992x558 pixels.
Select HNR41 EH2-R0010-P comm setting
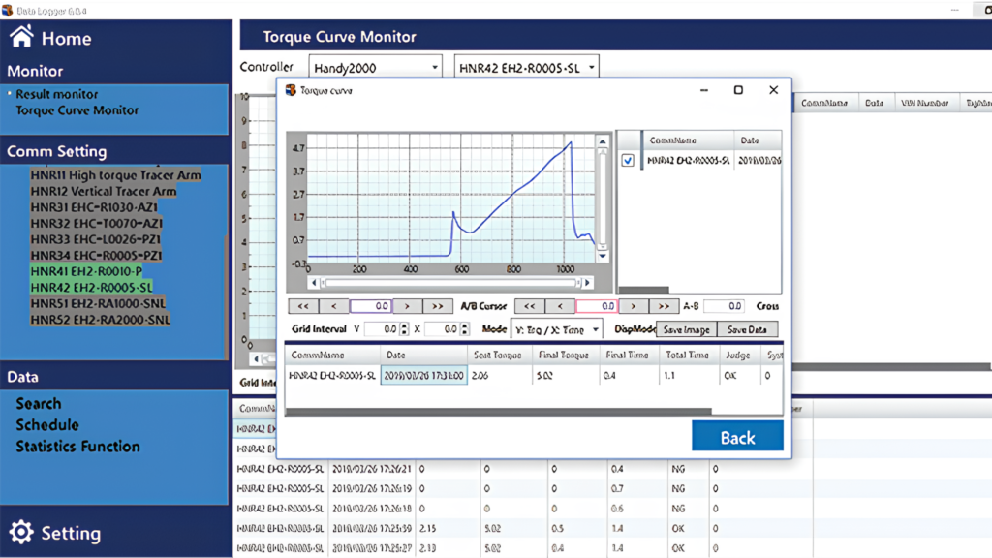[x=86, y=271]
